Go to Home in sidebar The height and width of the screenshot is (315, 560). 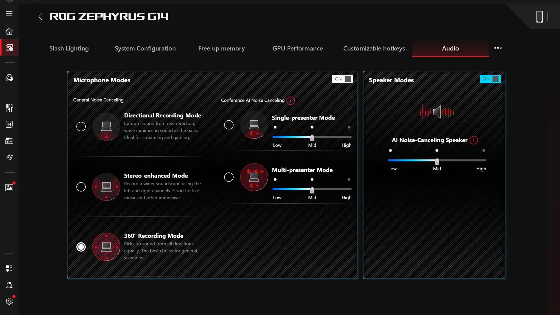click(x=9, y=31)
